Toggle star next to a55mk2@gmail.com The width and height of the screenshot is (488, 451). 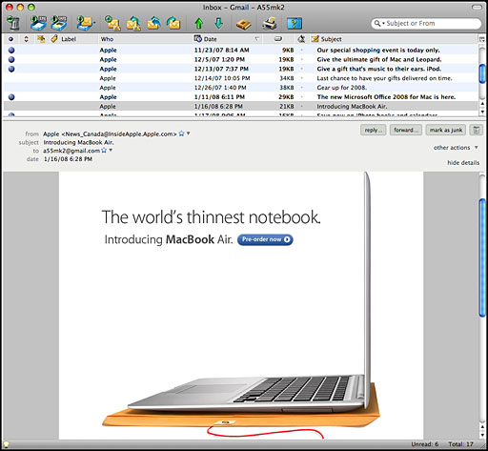click(104, 151)
